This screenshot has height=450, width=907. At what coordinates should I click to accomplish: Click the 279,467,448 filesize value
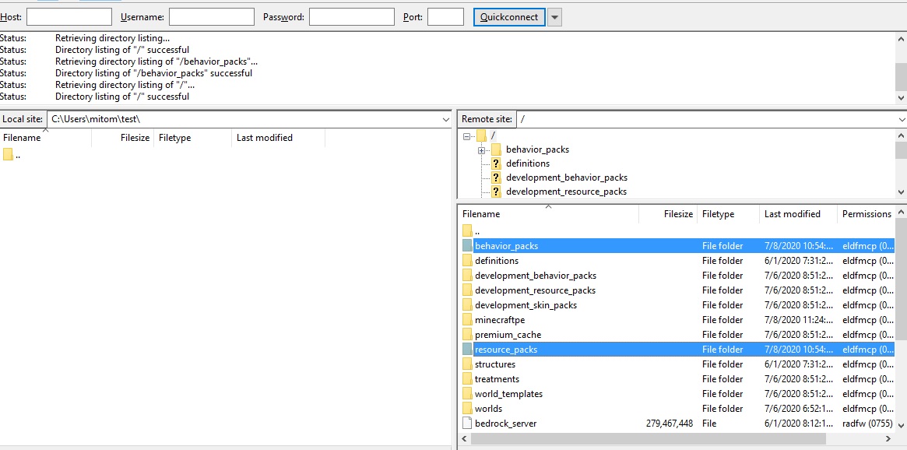tap(670, 424)
